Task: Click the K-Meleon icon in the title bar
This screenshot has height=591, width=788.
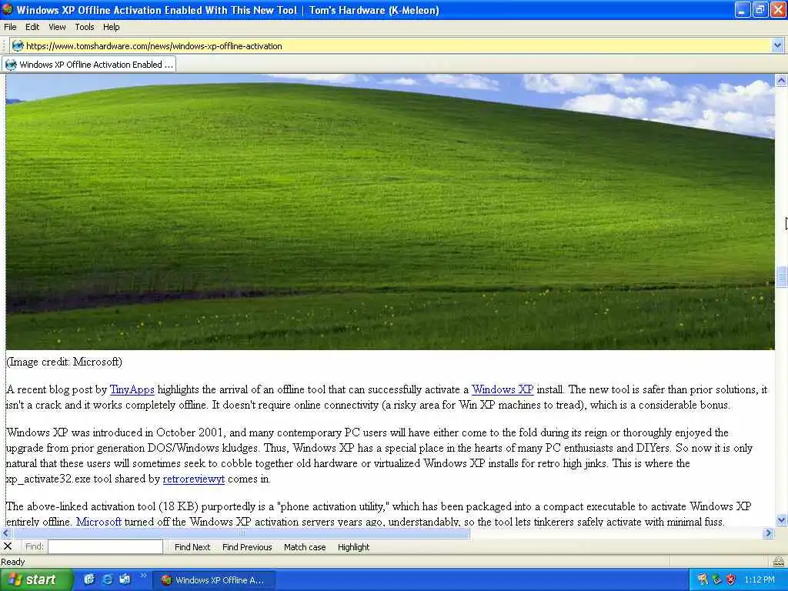Action: (7, 9)
